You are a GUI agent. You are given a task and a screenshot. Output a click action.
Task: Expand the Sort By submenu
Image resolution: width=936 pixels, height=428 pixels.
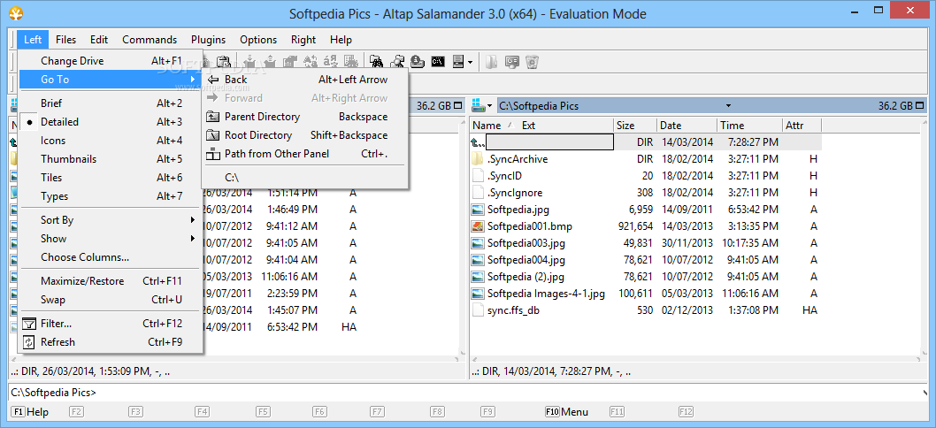[x=111, y=219]
